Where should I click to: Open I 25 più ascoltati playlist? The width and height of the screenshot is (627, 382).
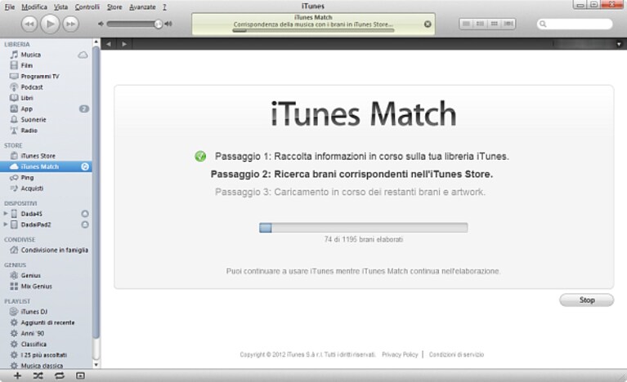tap(44, 354)
